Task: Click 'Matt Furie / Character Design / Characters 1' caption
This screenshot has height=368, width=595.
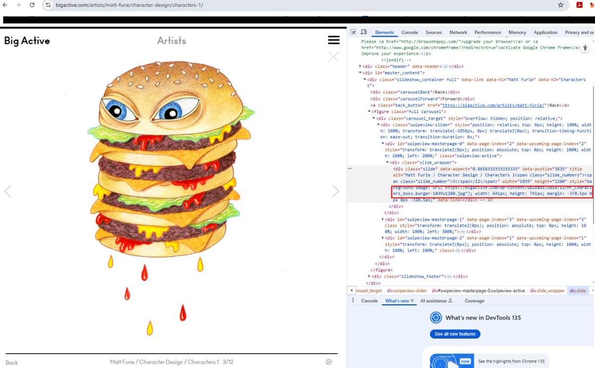Action: (x=164, y=362)
